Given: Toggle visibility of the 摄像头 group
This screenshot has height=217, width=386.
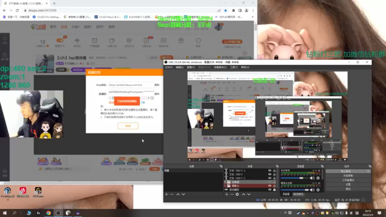Looking at the screenshot, I should pyautogui.click(x=270, y=186).
